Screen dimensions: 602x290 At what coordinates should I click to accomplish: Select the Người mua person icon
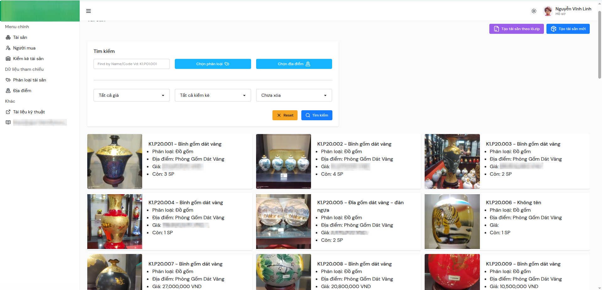[8, 48]
